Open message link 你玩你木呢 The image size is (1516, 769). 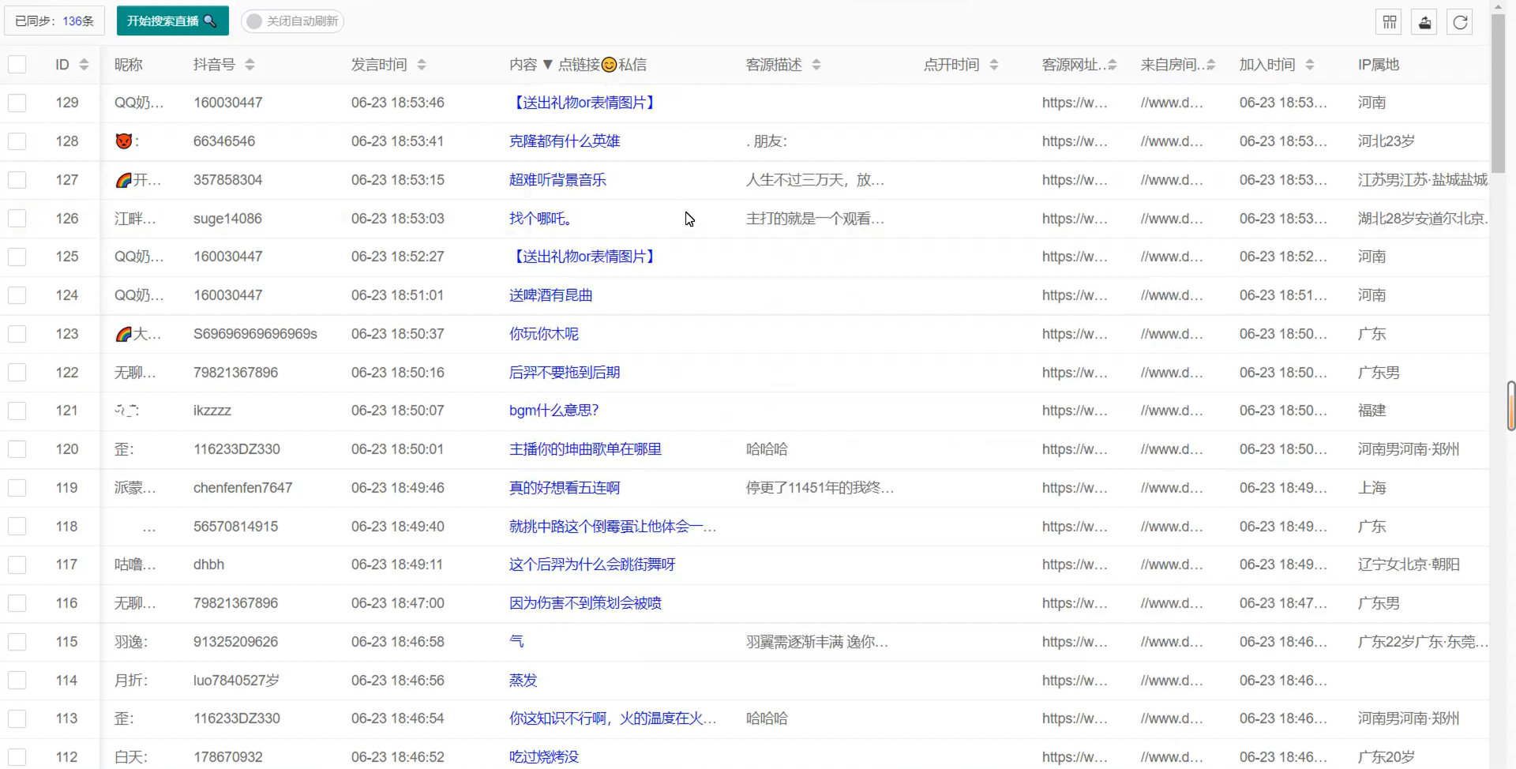pos(544,334)
